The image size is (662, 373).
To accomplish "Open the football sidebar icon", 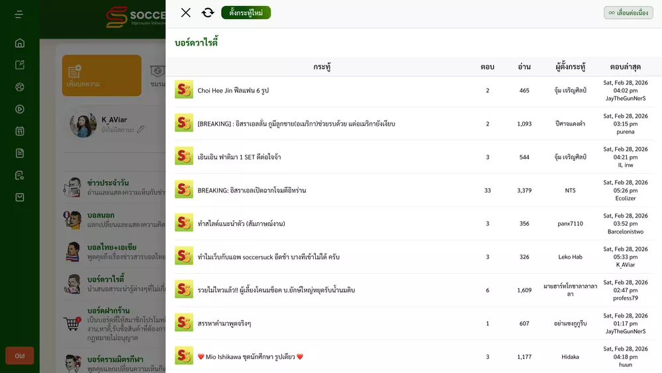I will click(20, 87).
